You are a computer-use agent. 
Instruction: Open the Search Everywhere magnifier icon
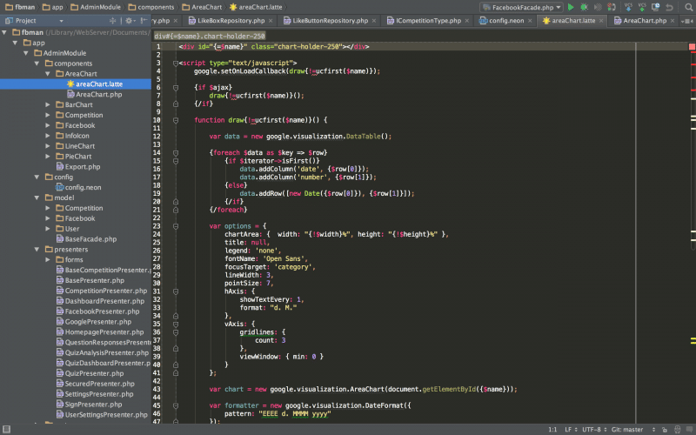(x=687, y=7)
